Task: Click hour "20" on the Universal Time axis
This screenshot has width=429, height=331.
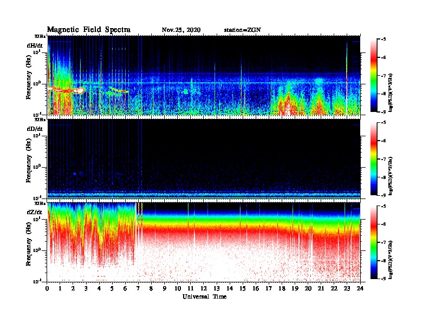Action: pos(308,289)
